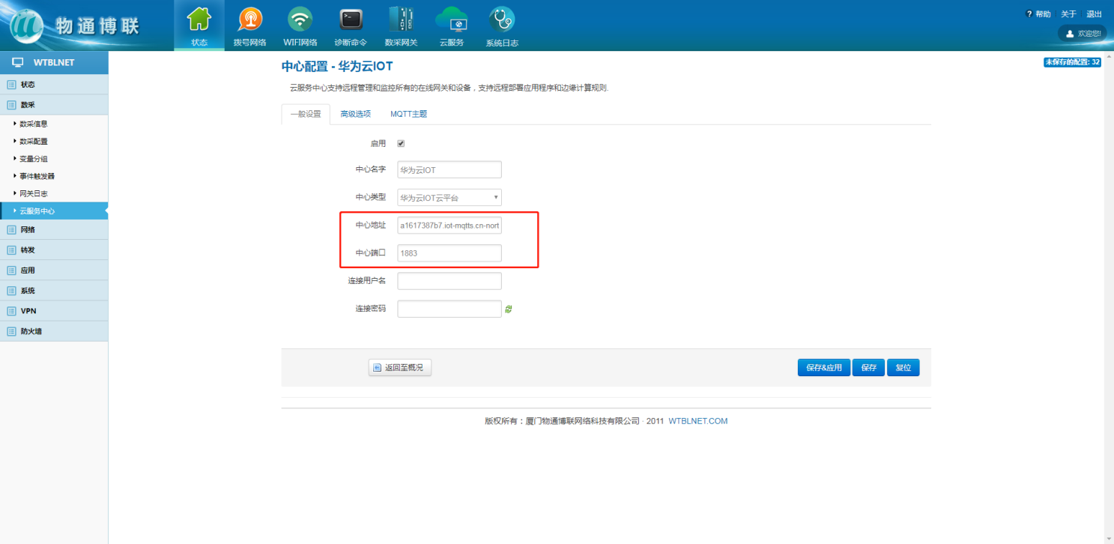Switch to the MQTT主题 tab
The height and width of the screenshot is (544, 1114).
408,115
